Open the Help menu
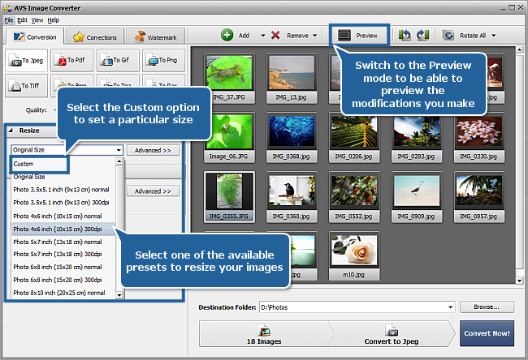The height and width of the screenshot is (360, 528). coord(53,20)
